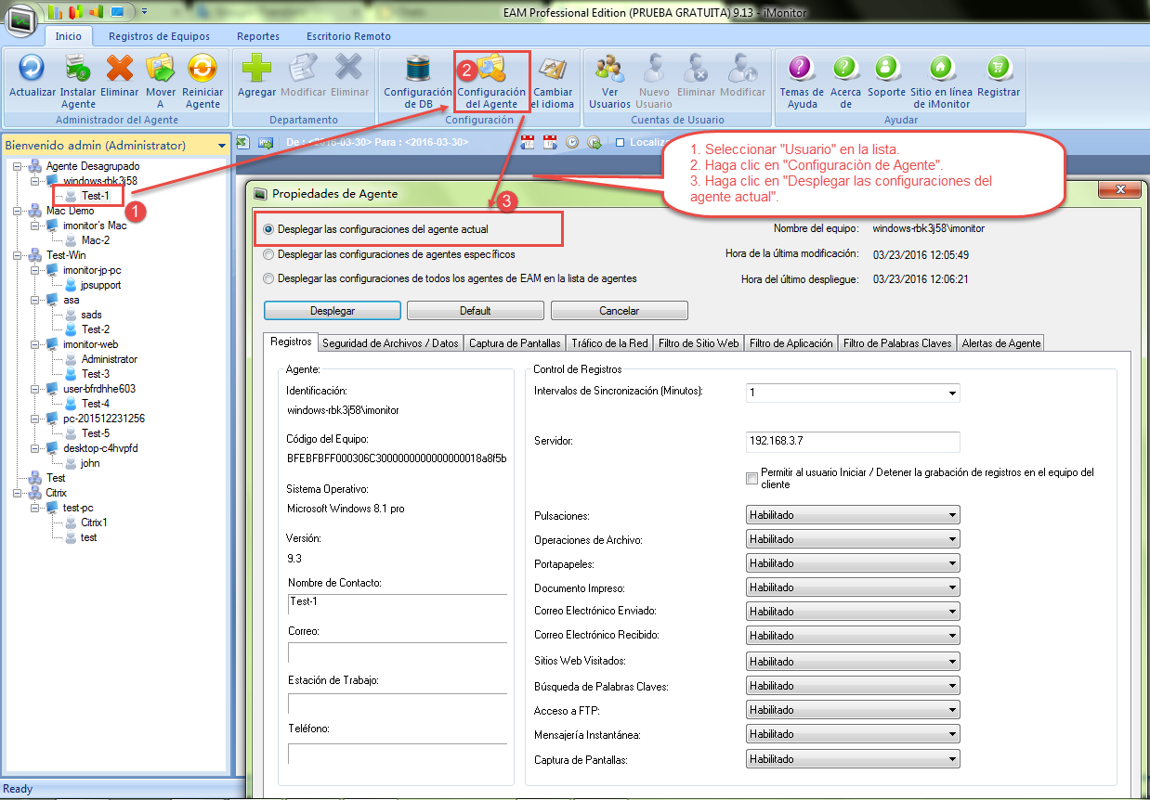The width and height of the screenshot is (1150, 800).
Task: Open the iMonitor application orb menu
Action: [x=21, y=19]
